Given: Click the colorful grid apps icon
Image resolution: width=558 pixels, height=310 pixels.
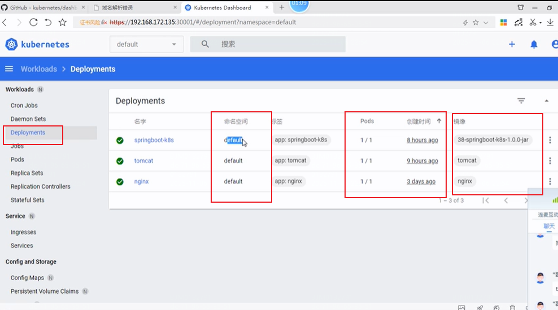Looking at the screenshot, I should coord(504,23).
